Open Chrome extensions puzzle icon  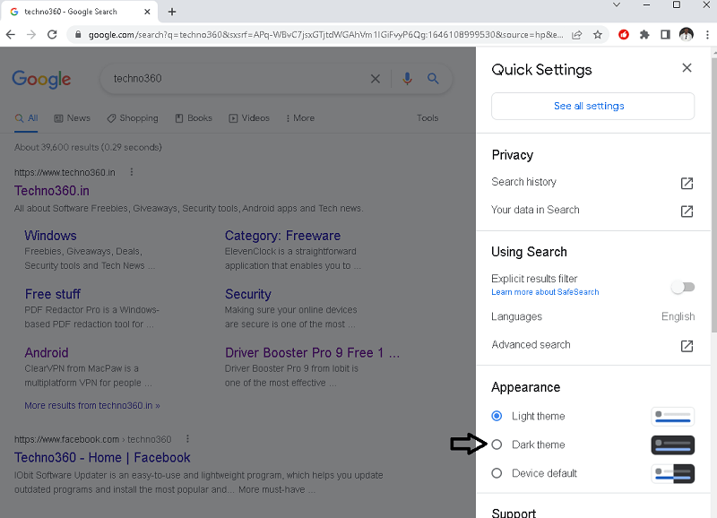point(644,34)
